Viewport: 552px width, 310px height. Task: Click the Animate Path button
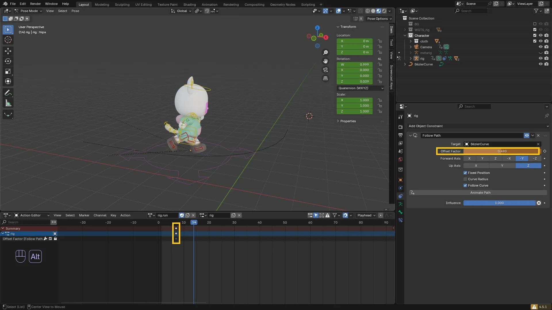pyautogui.click(x=480, y=193)
